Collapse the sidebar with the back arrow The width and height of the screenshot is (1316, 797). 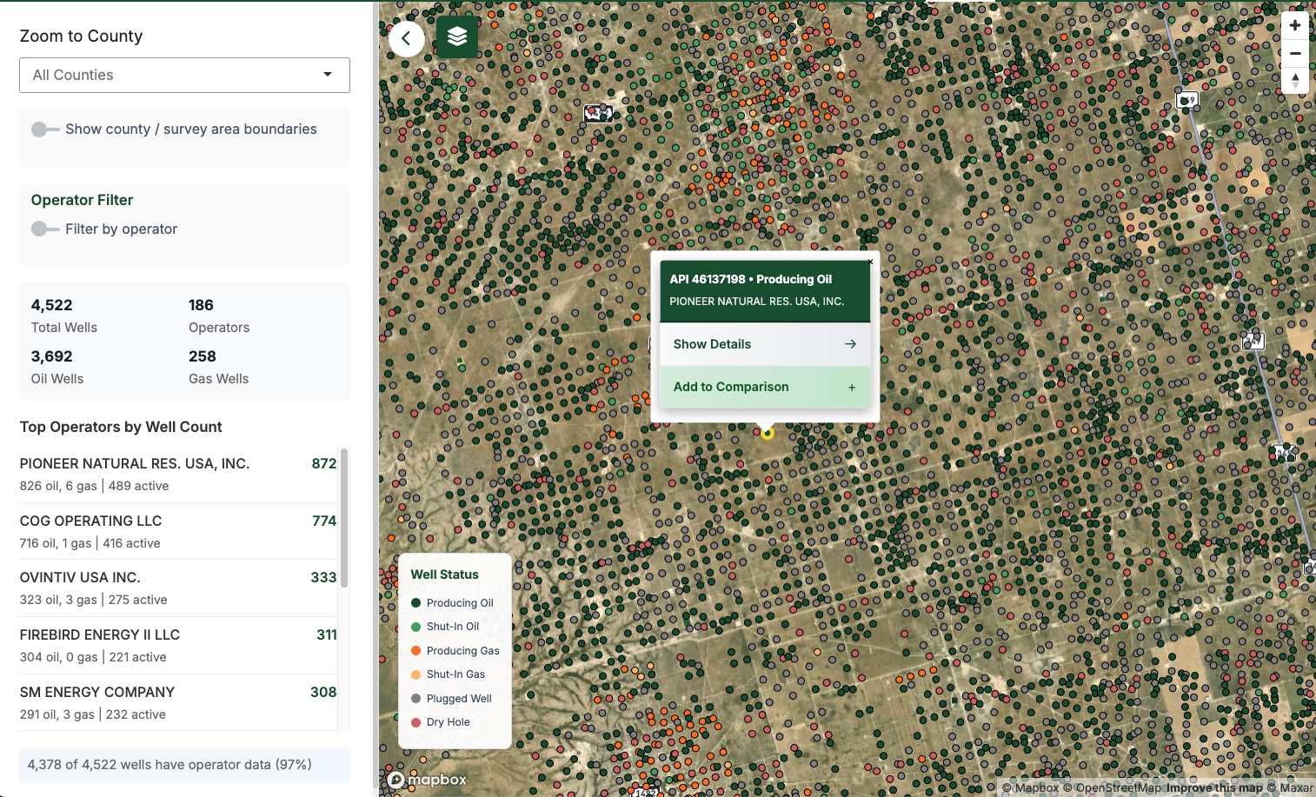point(406,38)
